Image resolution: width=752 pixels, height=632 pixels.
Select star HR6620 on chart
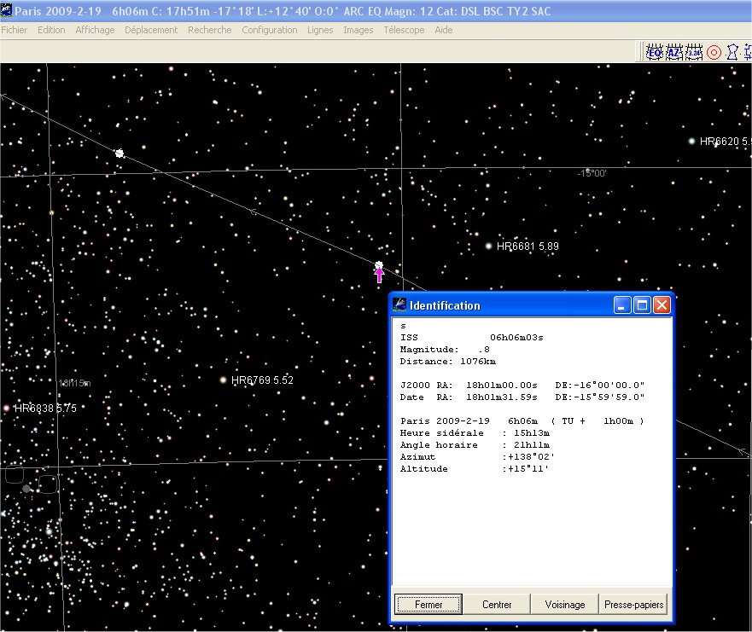click(x=691, y=141)
